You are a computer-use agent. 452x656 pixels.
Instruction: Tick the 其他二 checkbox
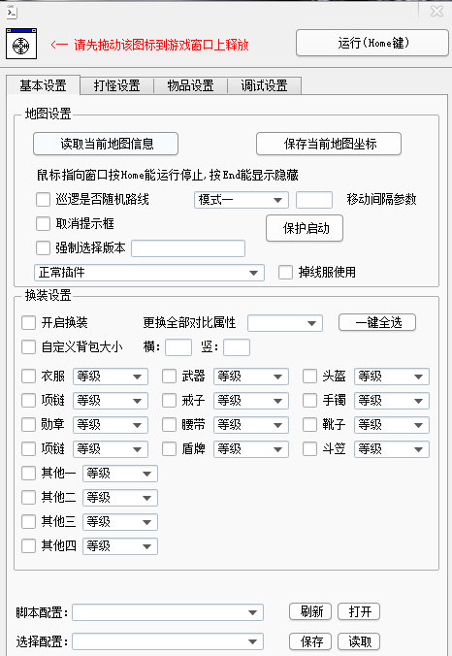[x=28, y=498]
